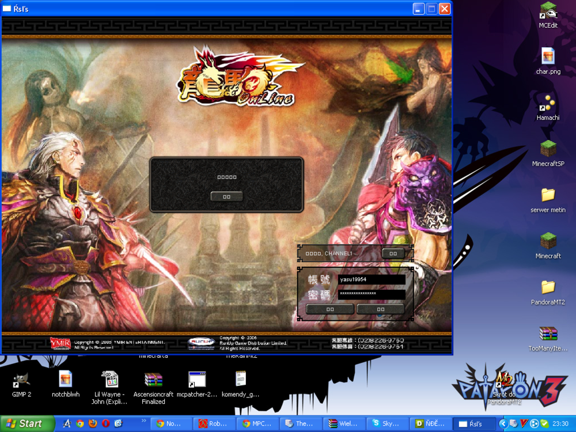Screen dimensions: 576x432
Task: Open the serwer metin folder
Action: pyautogui.click(x=548, y=200)
